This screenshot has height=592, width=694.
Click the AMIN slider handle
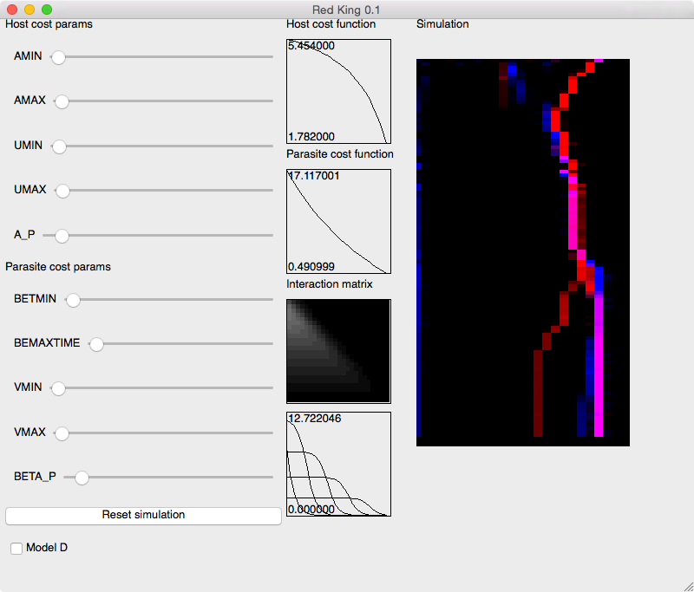(58, 57)
